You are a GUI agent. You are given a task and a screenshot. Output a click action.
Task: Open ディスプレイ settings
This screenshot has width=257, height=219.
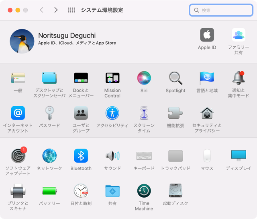pyautogui.click(x=239, y=156)
